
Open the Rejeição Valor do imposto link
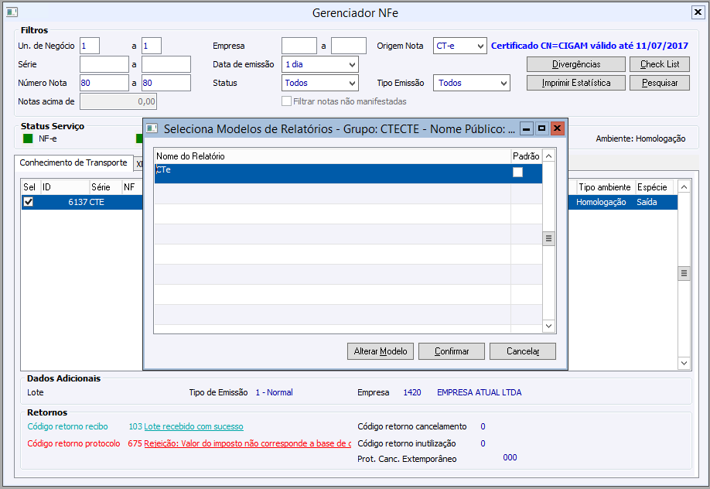[x=247, y=443]
